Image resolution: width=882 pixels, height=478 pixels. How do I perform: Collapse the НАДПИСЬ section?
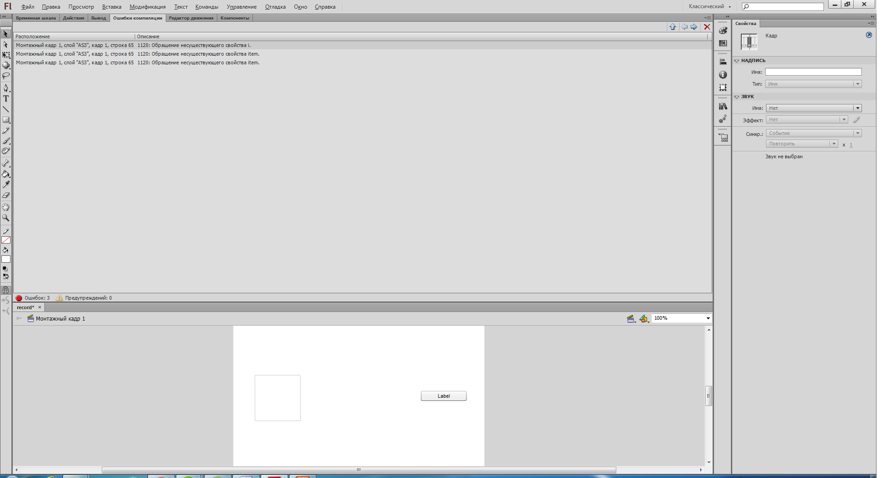tap(736, 61)
